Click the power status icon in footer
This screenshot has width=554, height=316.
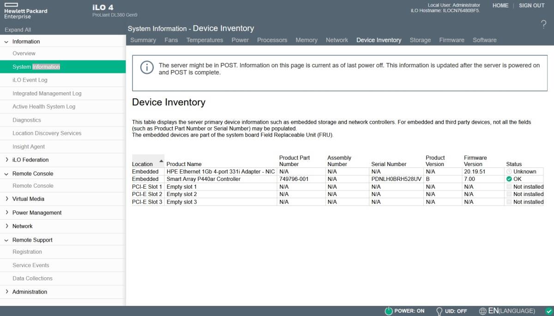(x=389, y=311)
